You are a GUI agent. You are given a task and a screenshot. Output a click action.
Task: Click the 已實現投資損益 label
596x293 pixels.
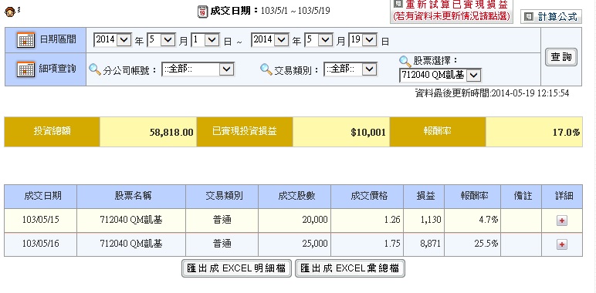click(x=245, y=132)
